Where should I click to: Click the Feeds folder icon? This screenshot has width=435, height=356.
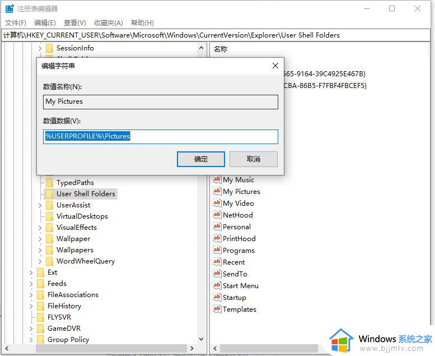[40, 284]
